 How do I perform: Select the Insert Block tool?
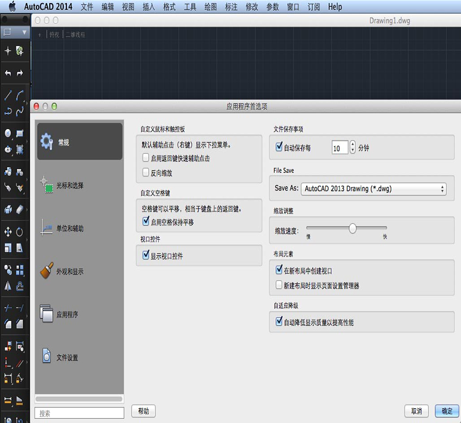coord(8,172)
